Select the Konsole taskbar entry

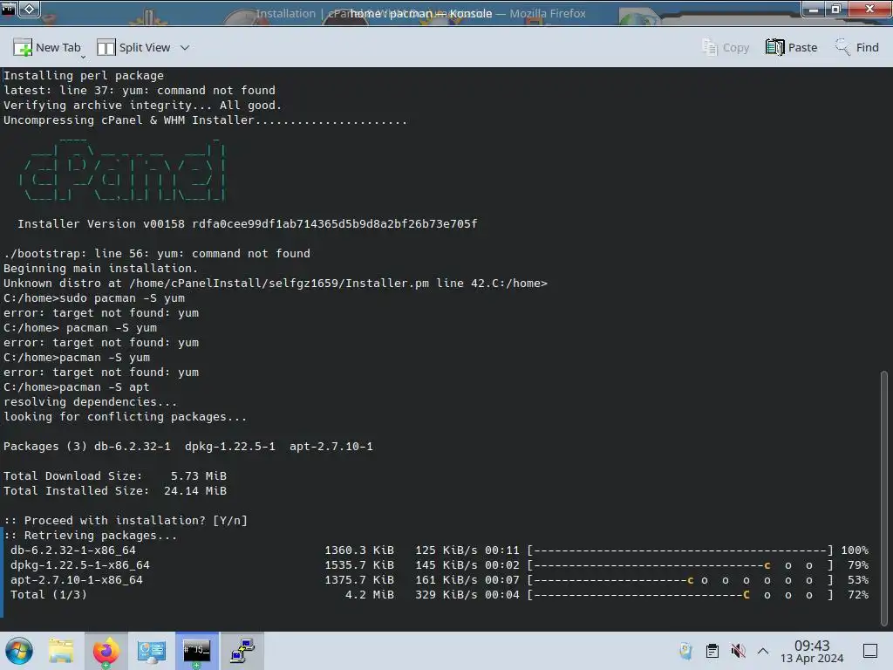[x=196, y=651]
